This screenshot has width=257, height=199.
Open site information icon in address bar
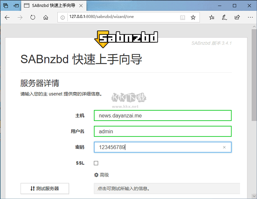point(63,18)
